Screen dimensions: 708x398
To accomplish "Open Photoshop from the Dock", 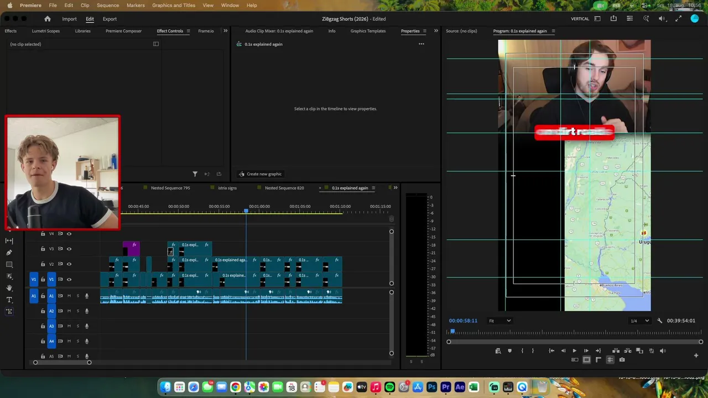I will point(431,387).
